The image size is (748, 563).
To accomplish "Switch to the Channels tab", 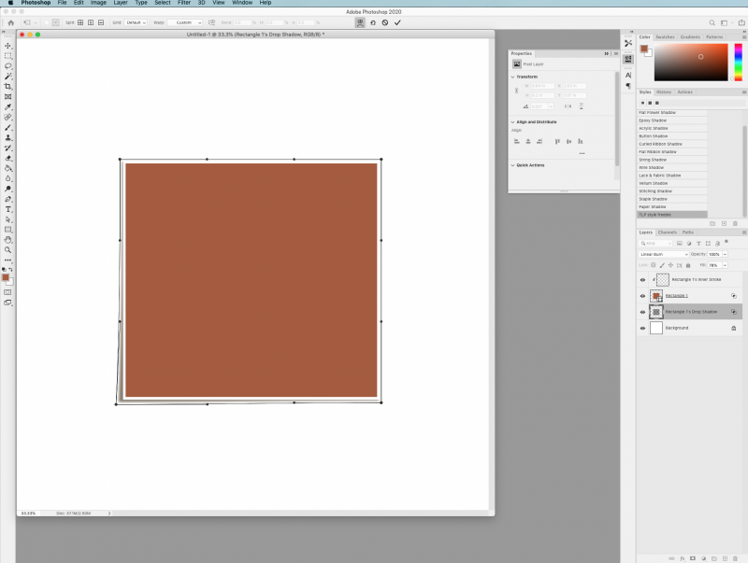I will (x=667, y=232).
